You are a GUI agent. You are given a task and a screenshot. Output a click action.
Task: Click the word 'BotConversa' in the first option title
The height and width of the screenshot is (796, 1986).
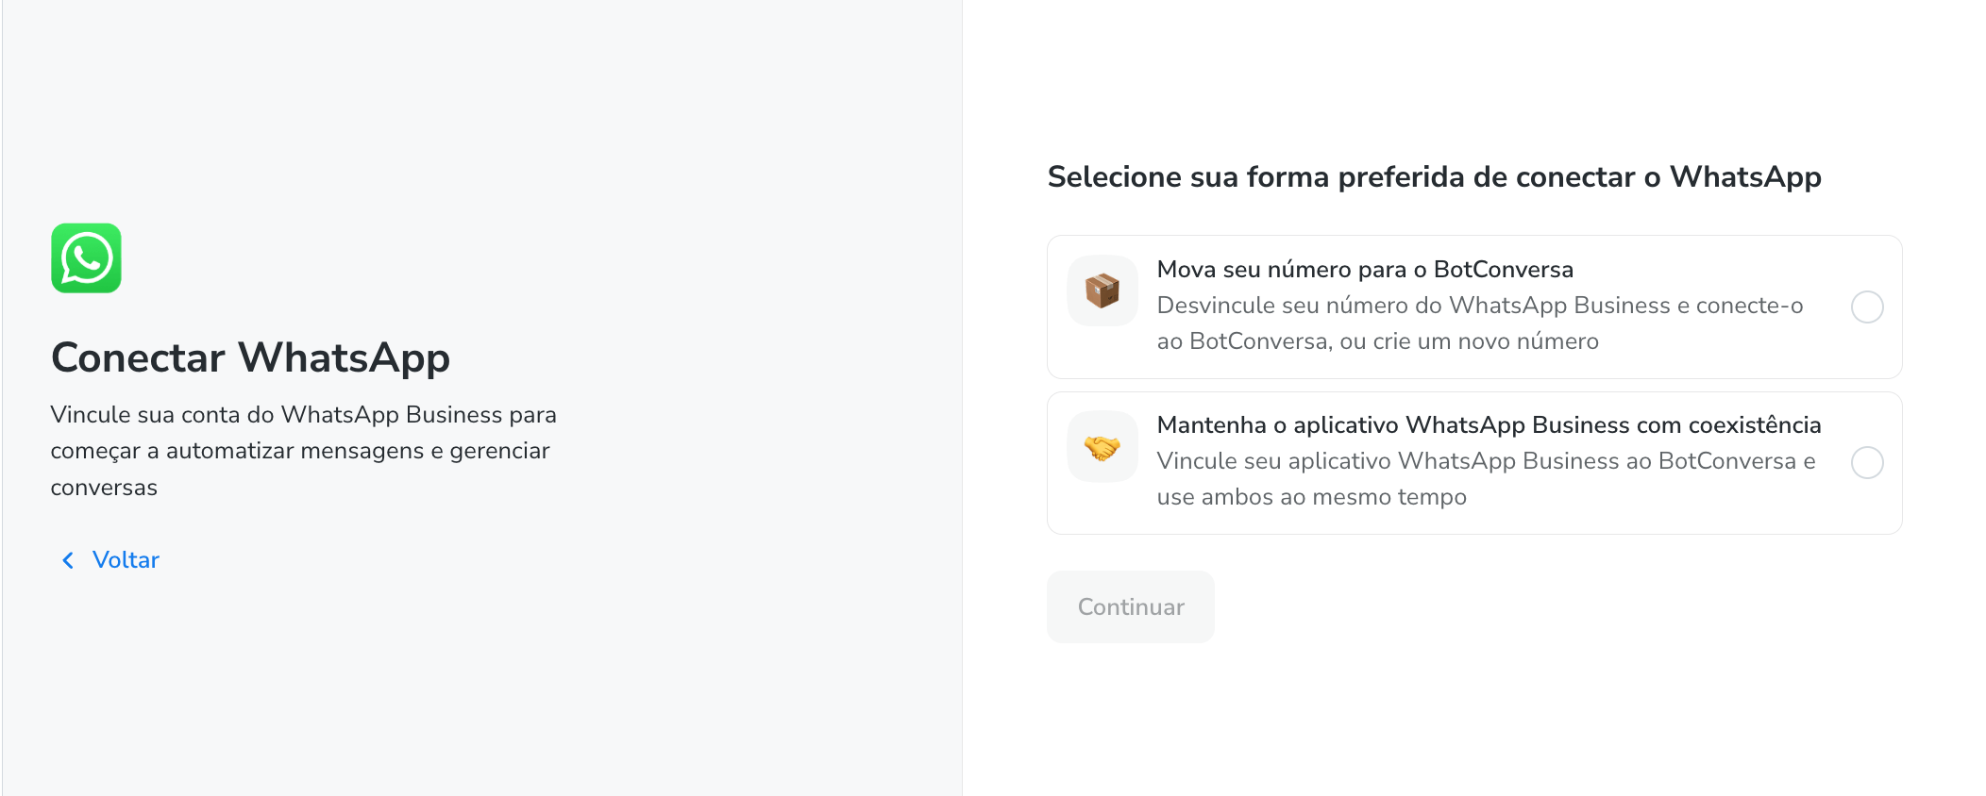pos(1503,270)
